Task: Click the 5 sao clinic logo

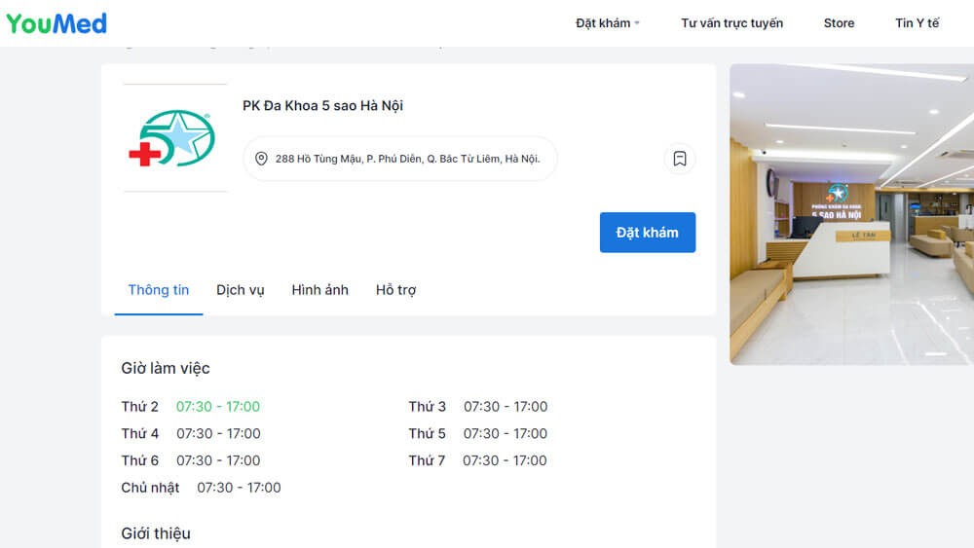Action: 172,138
